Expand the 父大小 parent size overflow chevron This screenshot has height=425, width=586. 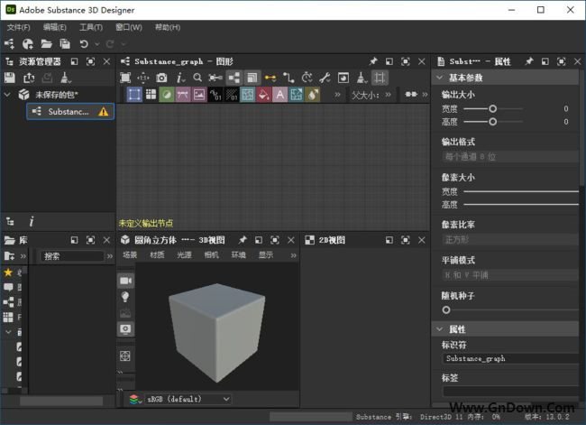[388, 95]
